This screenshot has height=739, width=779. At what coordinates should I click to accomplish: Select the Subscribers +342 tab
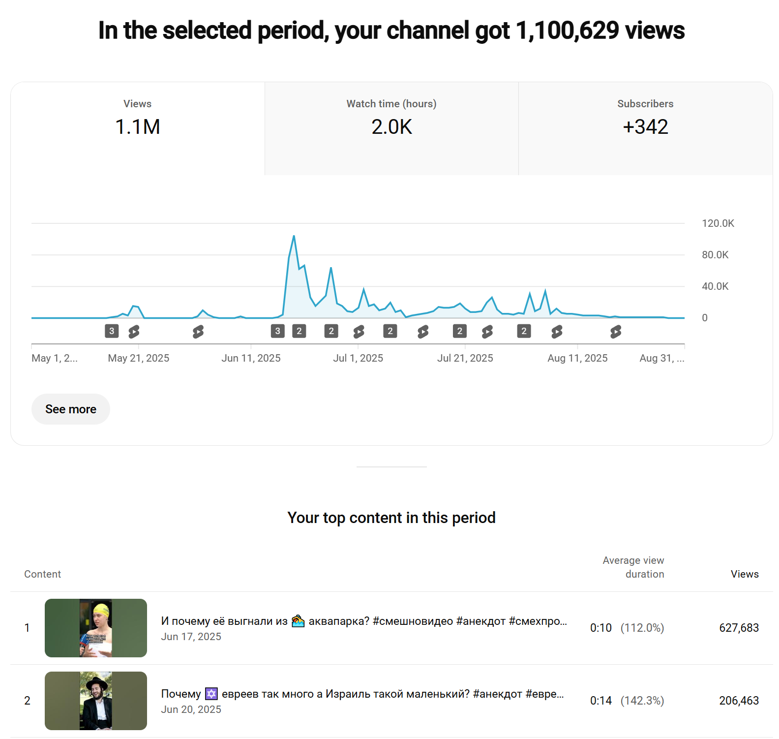click(645, 118)
